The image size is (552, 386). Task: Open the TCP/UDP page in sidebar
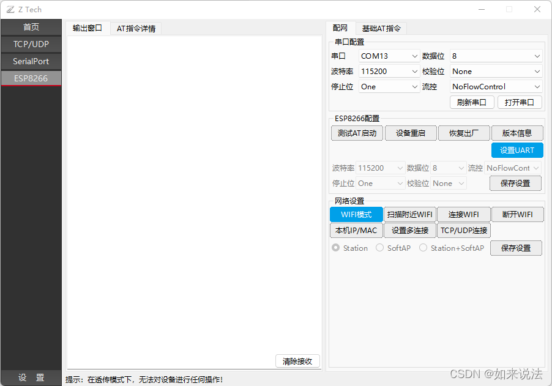coord(31,44)
